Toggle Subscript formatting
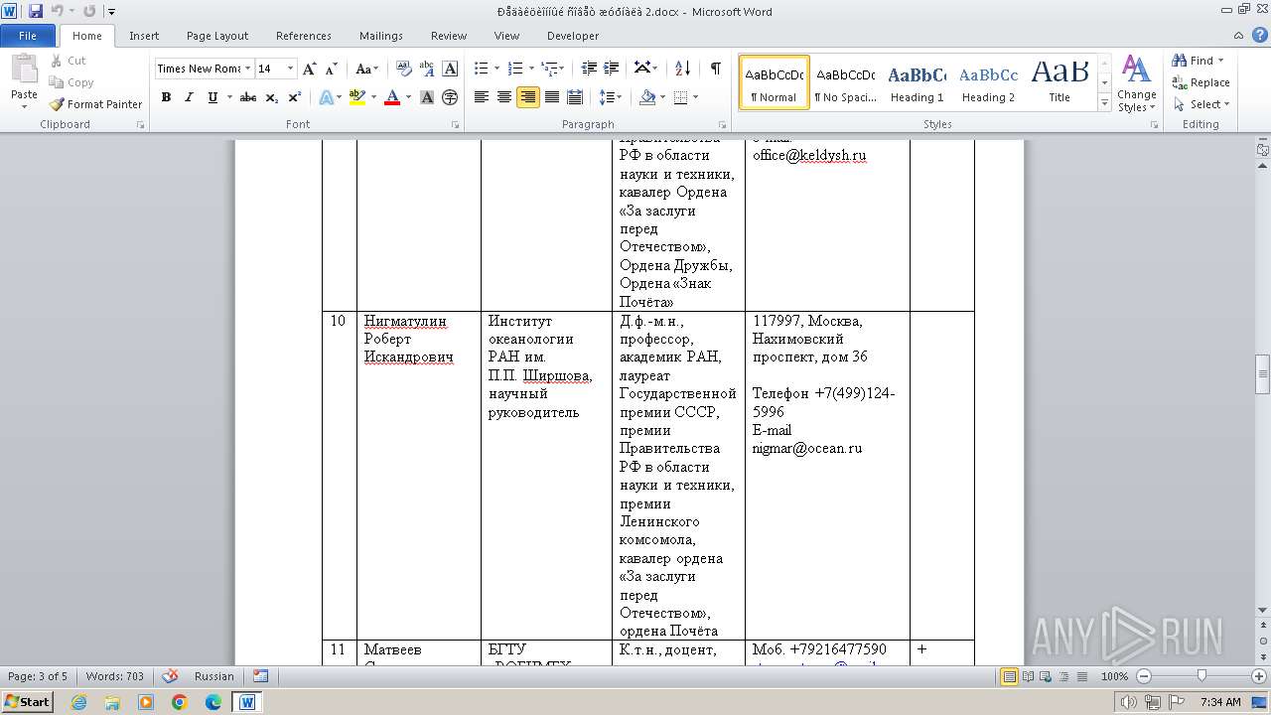Viewport: 1271px width, 715px height. coord(272,97)
